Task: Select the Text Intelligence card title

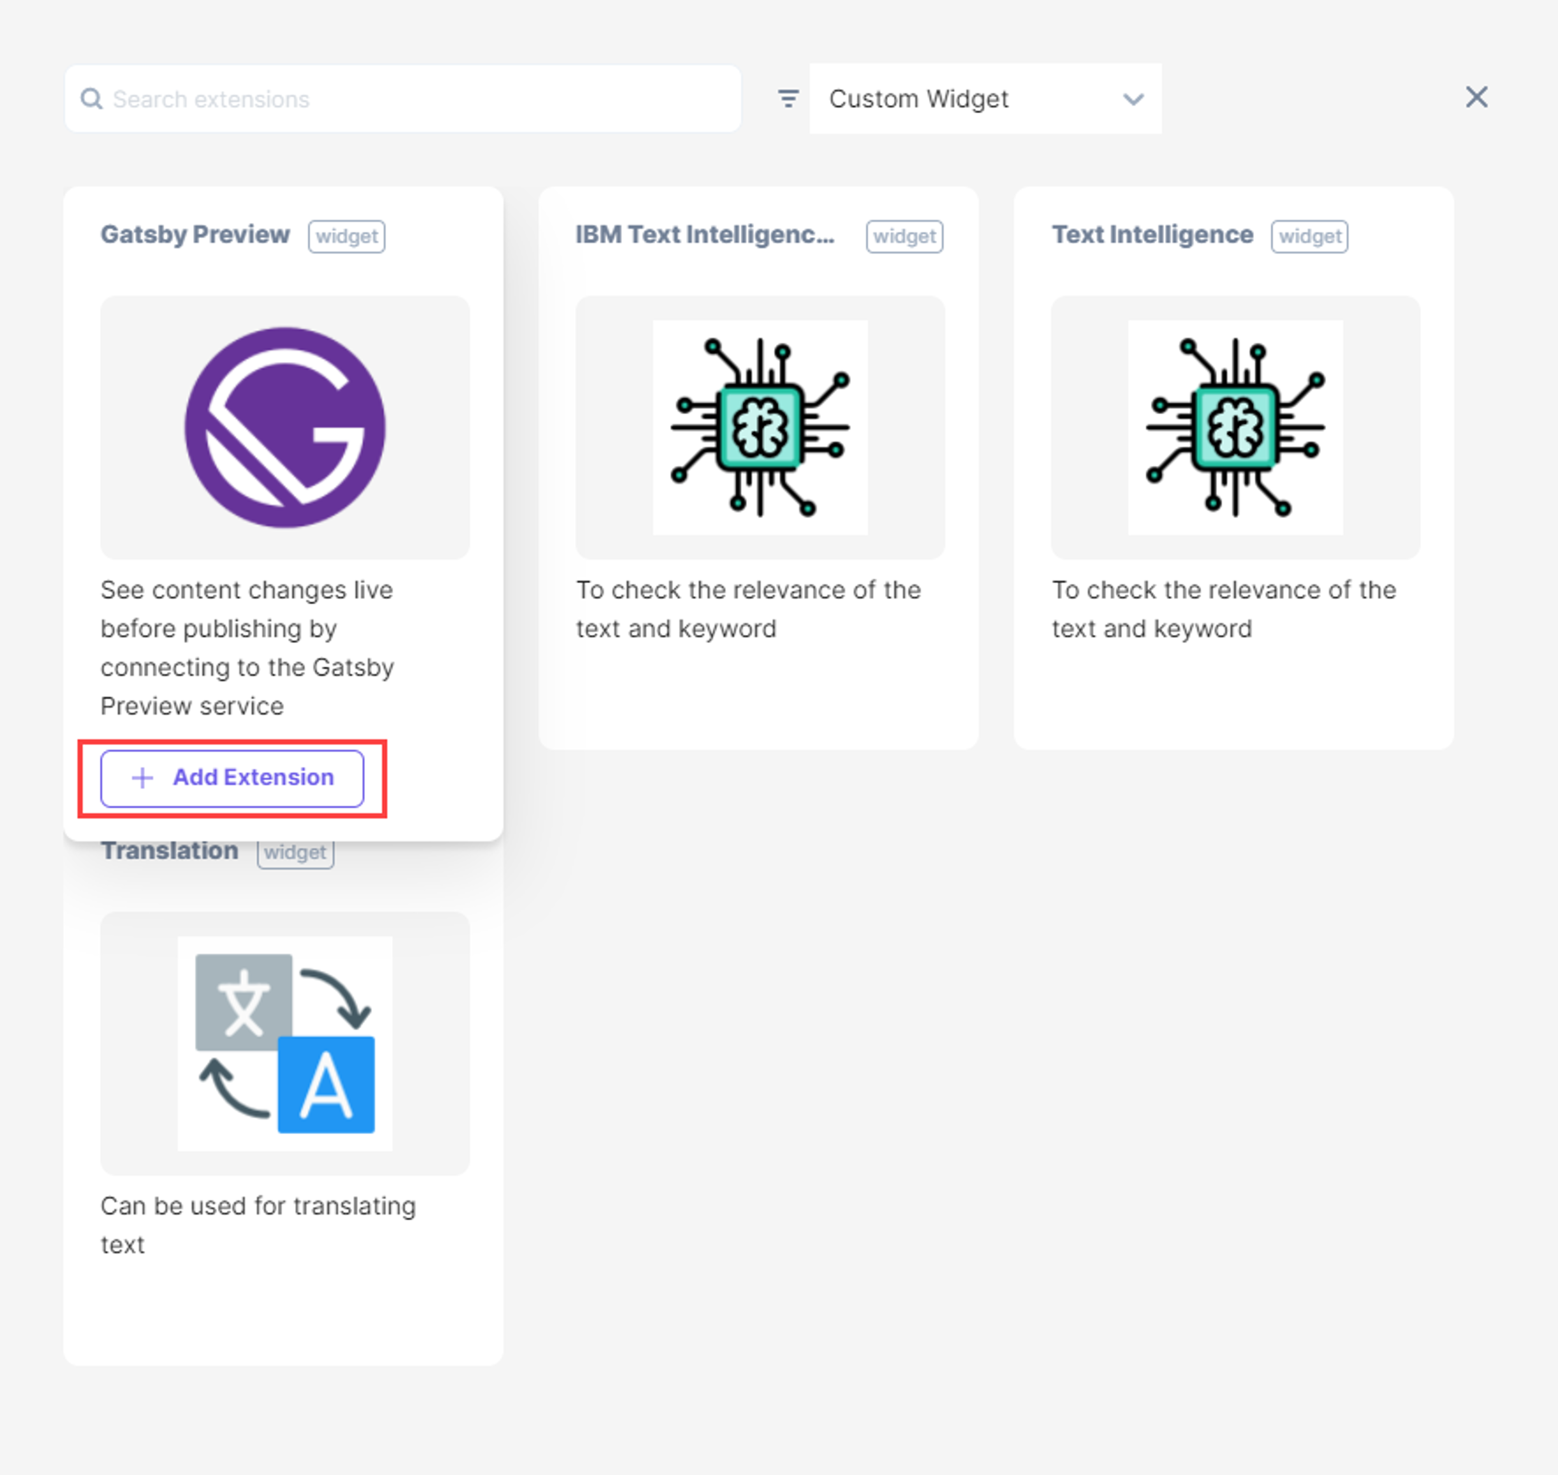Action: [x=1152, y=234]
